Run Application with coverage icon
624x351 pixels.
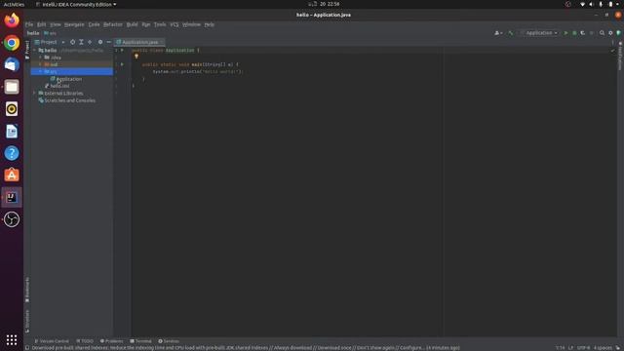[583, 33]
